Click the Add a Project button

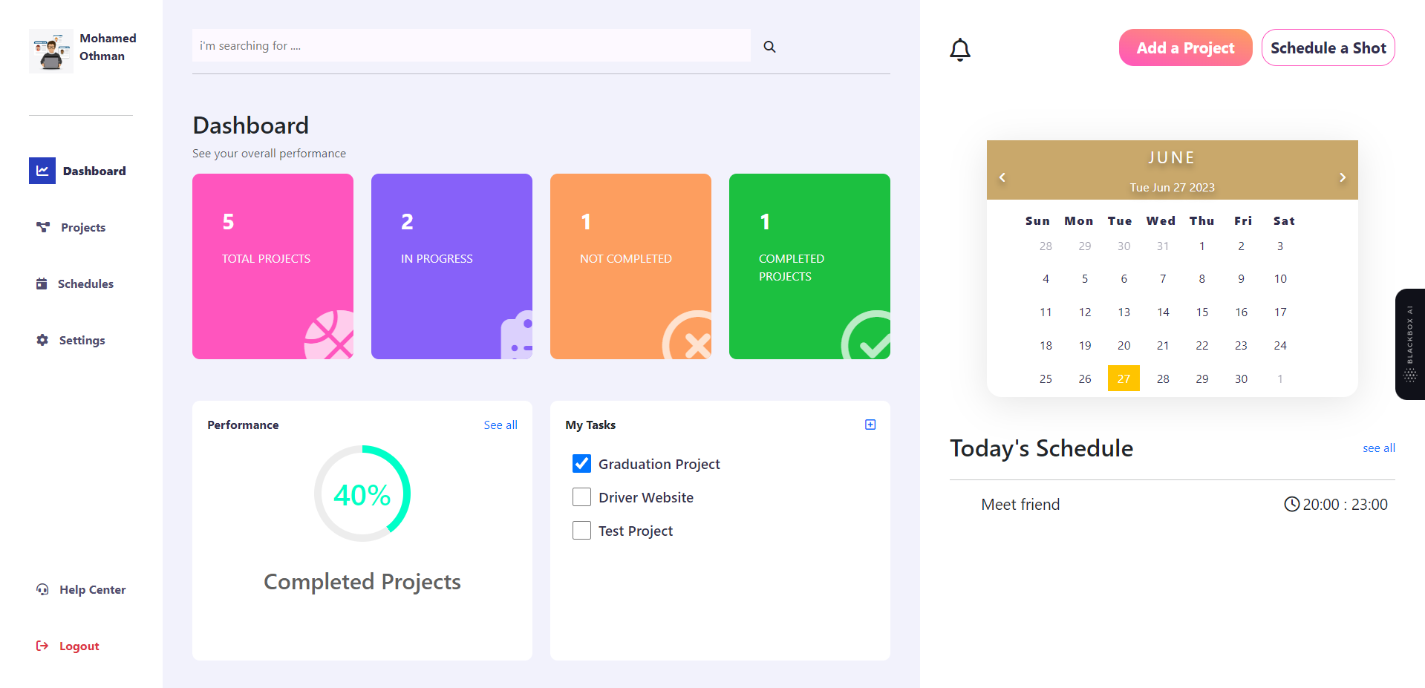[x=1184, y=47]
